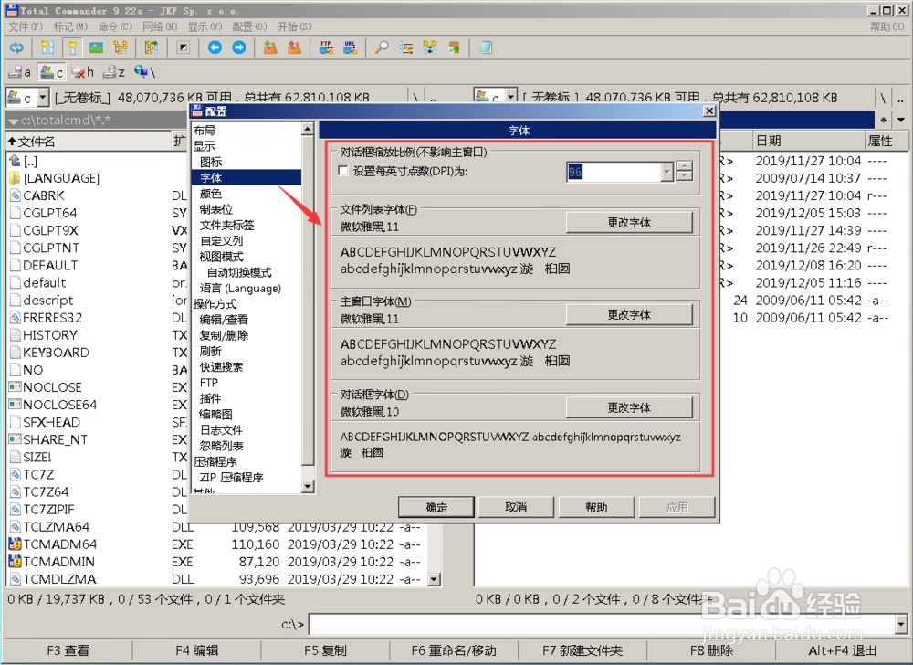913x665 pixels.
Task: Select 颜色 in configuration list
Action: click(211, 194)
